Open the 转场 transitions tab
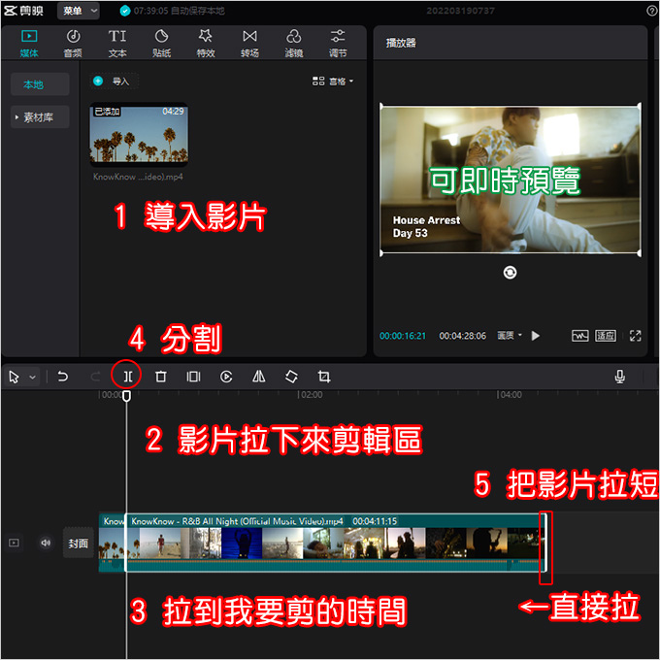This screenshot has height=660, width=660. tap(249, 44)
